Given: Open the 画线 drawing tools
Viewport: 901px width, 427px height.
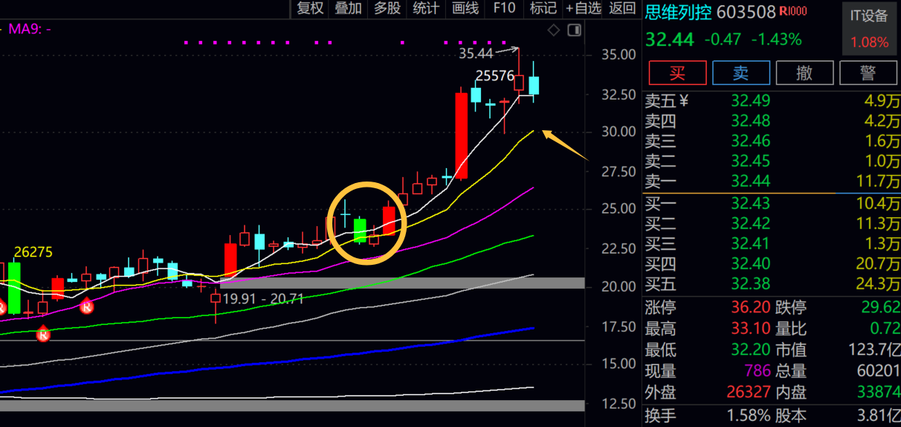Looking at the screenshot, I should pos(465,8).
